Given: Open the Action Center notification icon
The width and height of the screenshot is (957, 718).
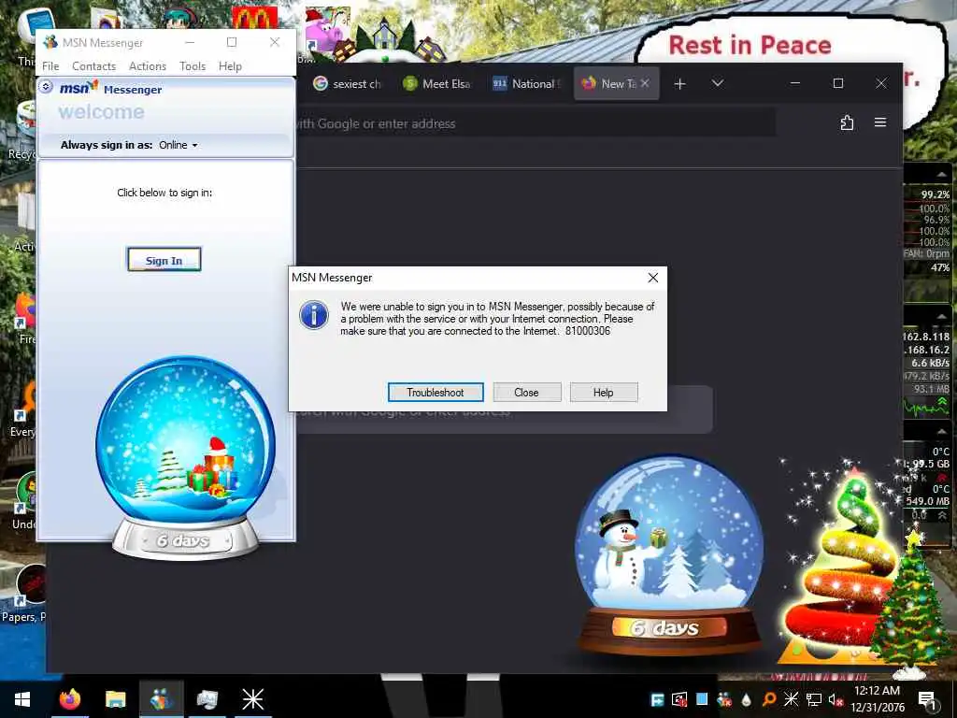Looking at the screenshot, I should tap(927, 699).
